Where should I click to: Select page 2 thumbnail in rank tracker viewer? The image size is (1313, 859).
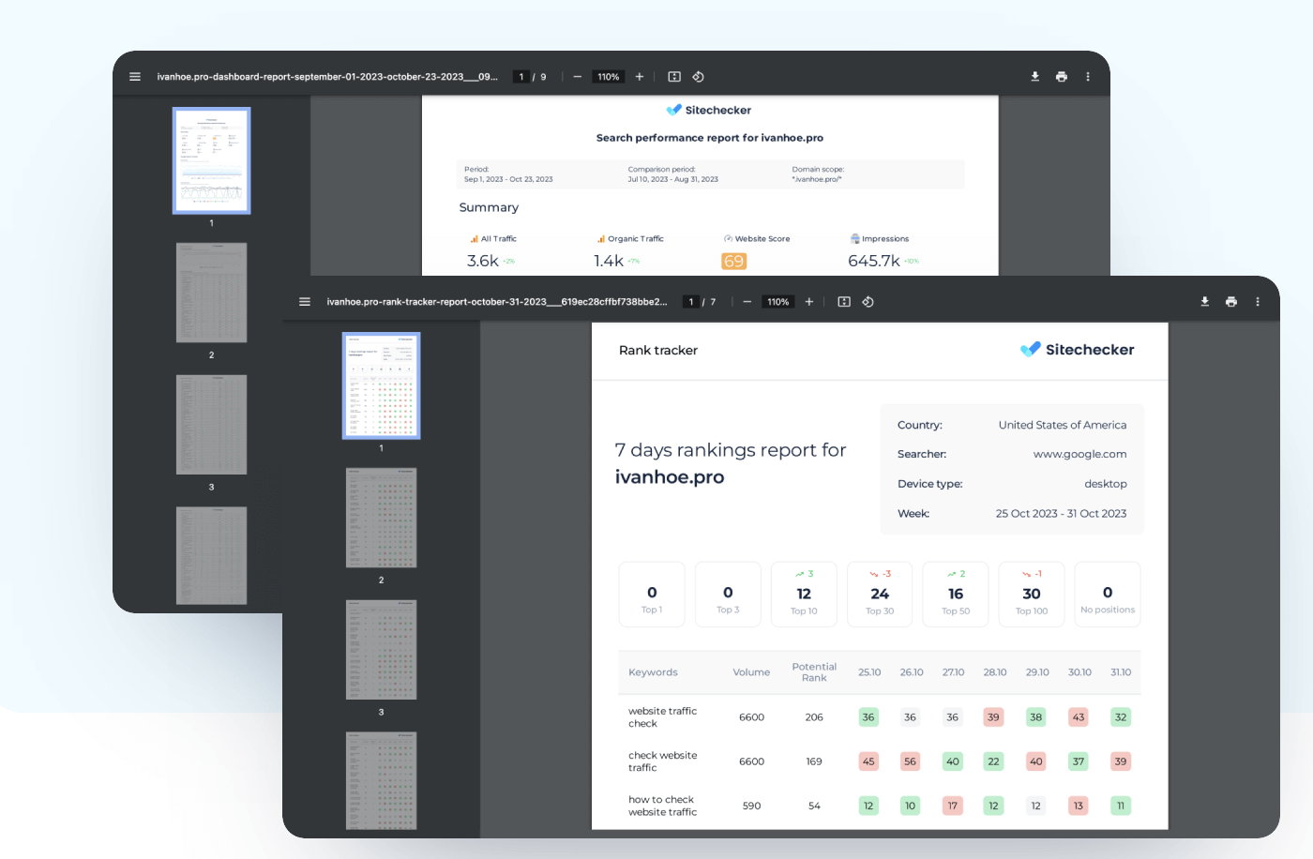click(x=382, y=518)
